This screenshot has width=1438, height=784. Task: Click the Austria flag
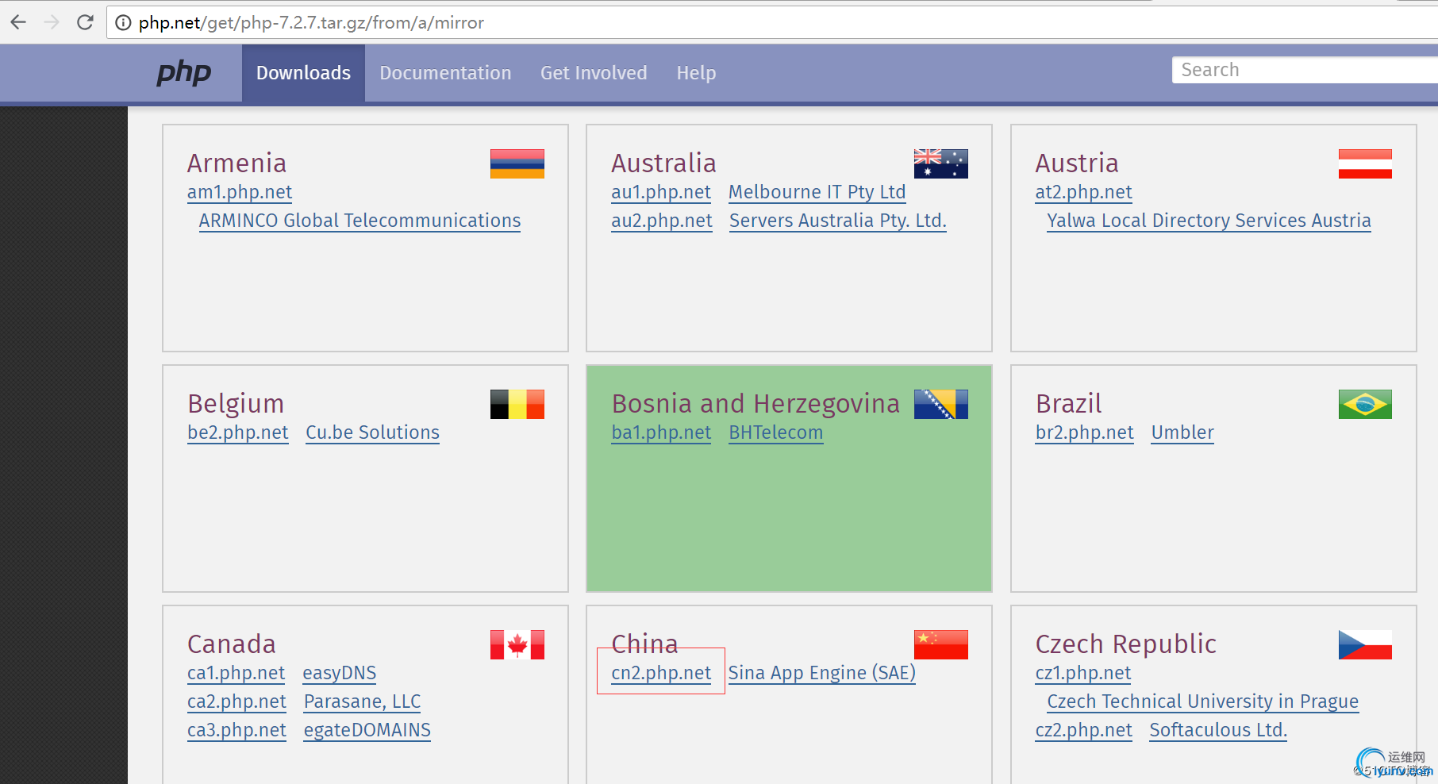click(1365, 163)
